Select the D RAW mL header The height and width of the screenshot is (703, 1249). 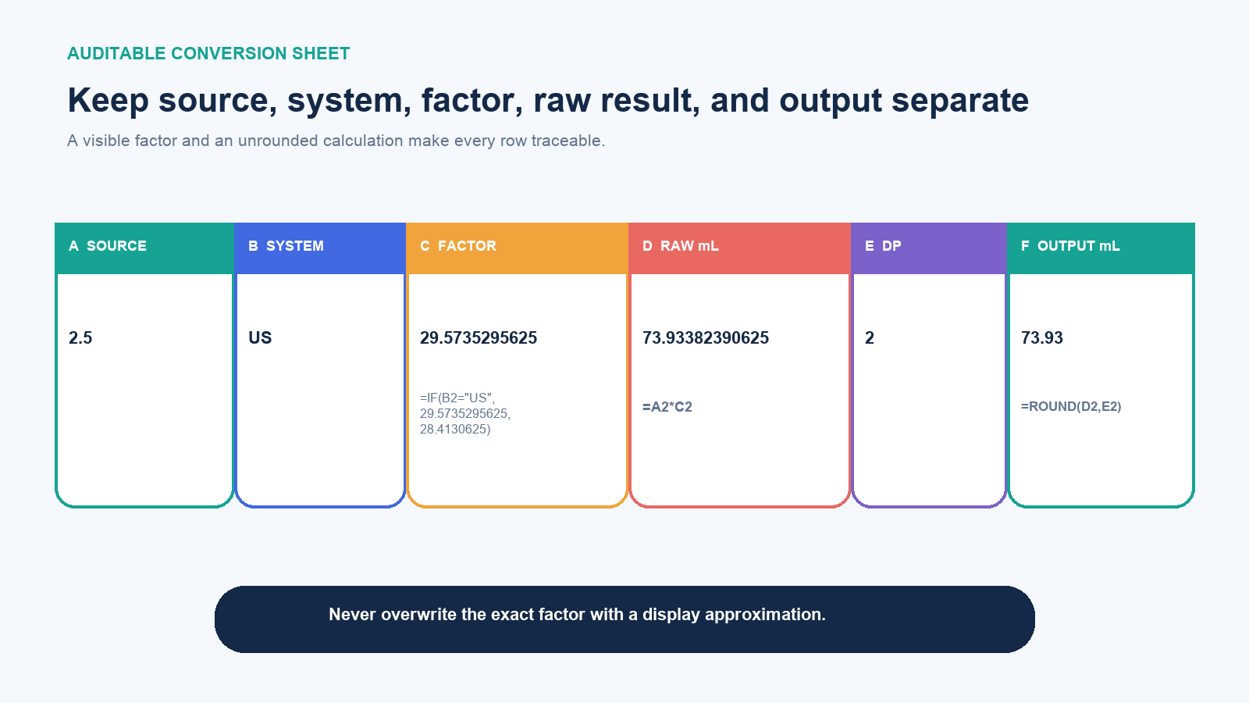coord(739,248)
